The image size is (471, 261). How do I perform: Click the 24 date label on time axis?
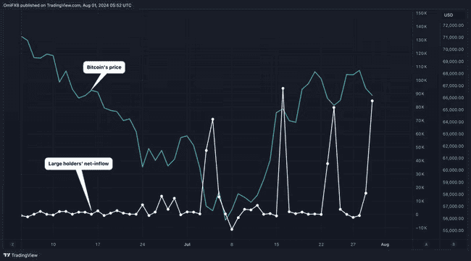[x=142, y=244]
